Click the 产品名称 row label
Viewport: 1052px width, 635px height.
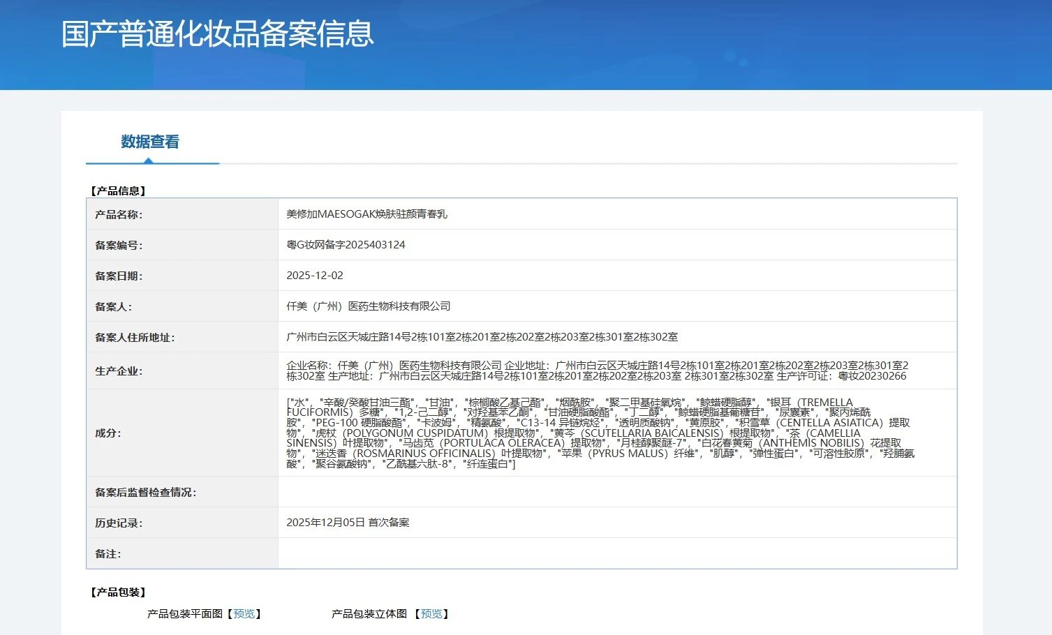tap(119, 214)
